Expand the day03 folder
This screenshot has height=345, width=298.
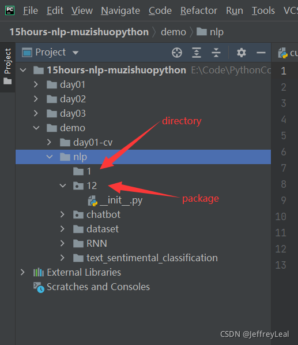[36, 113]
